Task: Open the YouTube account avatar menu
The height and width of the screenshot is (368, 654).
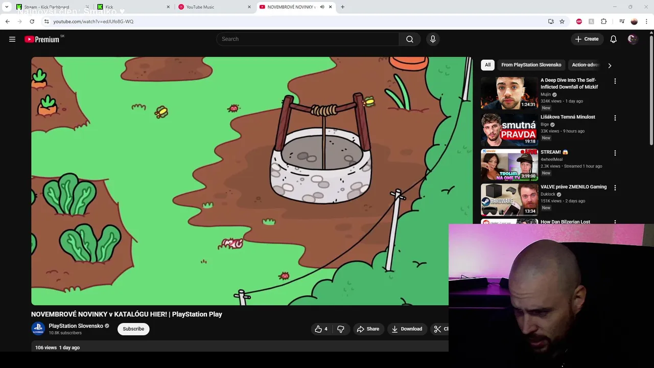Action: 633,39
